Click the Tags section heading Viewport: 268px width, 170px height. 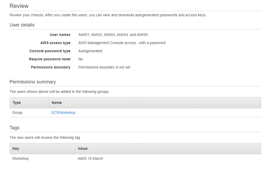pyautogui.click(x=15, y=128)
